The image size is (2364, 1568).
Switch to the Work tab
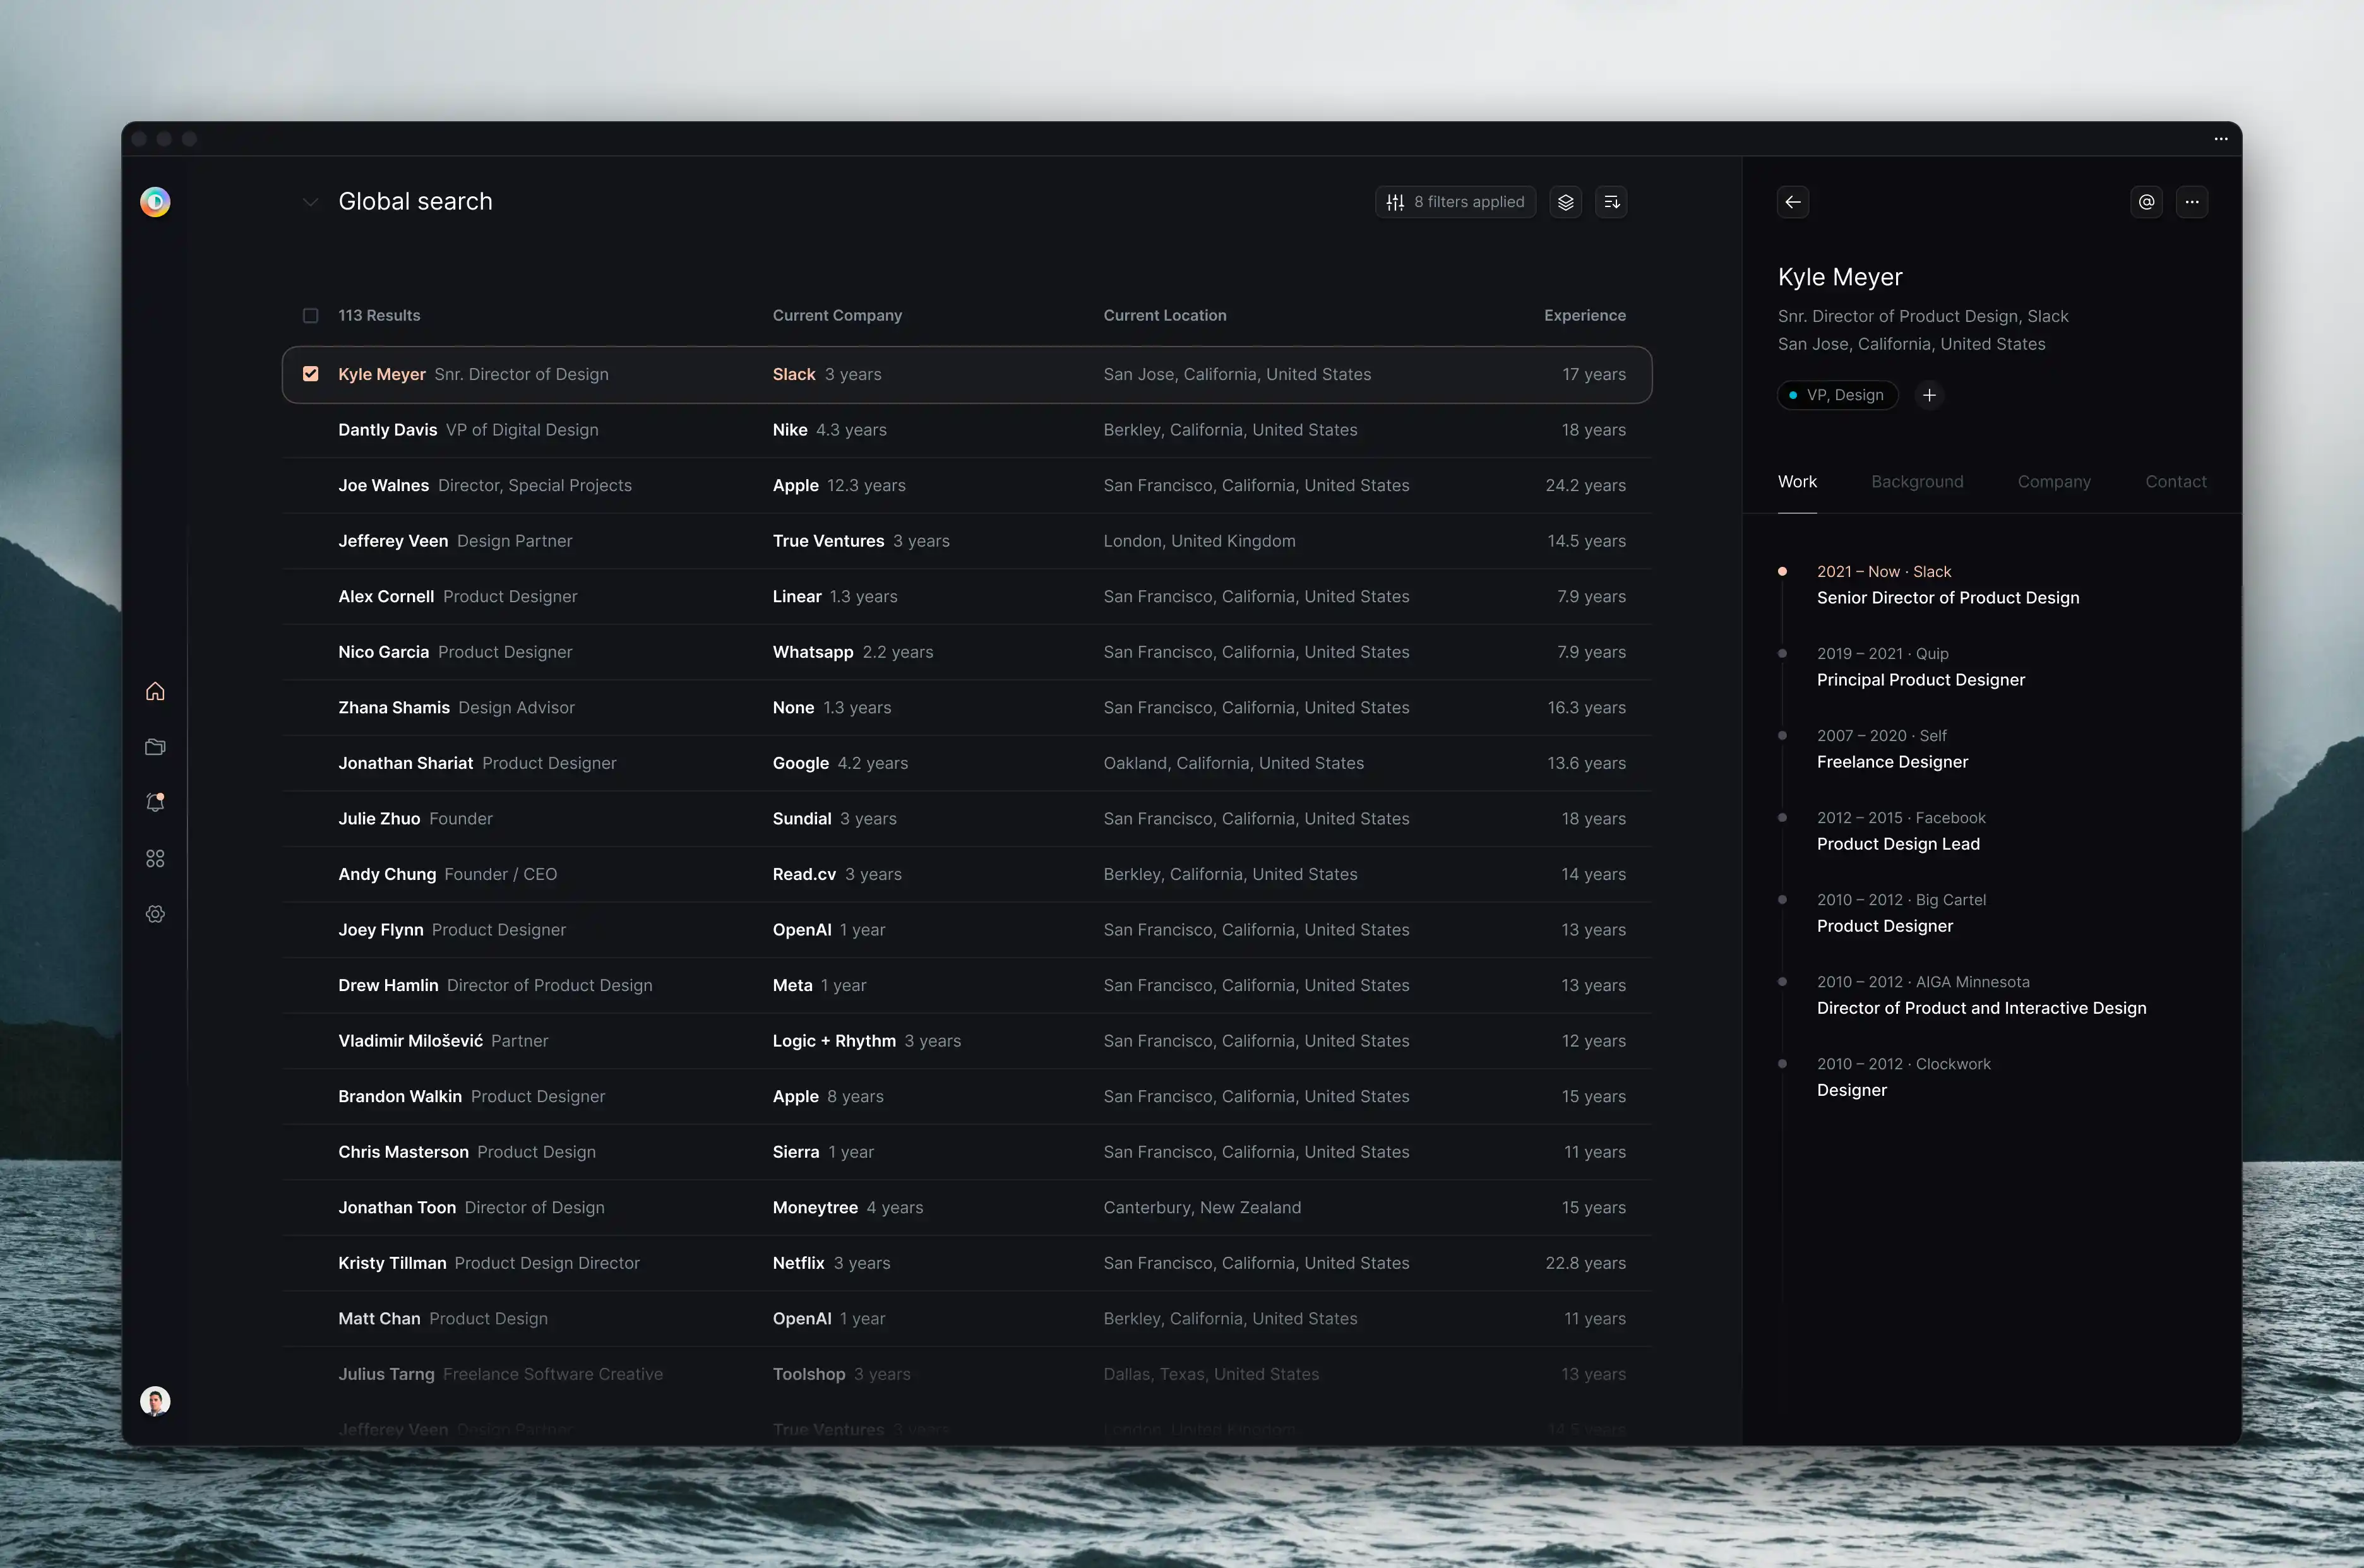(1797, 482)
